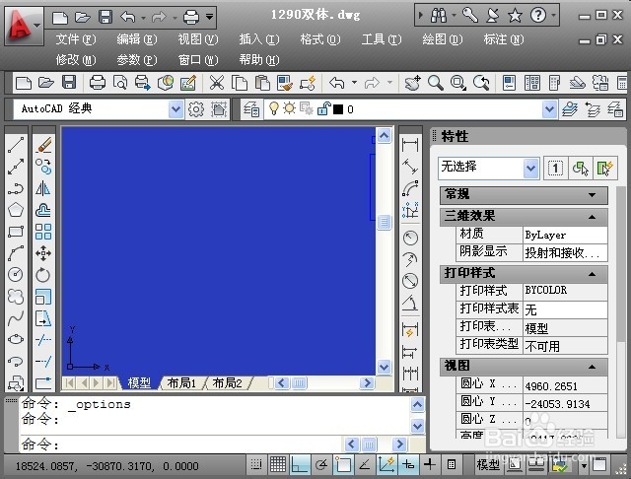Select the Scale tool
The height and width of the screenshot is (479, 631).
pos(43,297)
